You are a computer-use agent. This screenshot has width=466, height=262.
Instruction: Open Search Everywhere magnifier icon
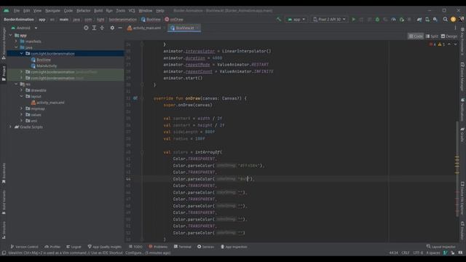click(445, 20)
